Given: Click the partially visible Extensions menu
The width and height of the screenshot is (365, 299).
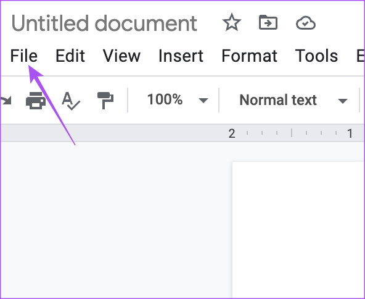Looking at the screenshot, I should tap(360, 56).
